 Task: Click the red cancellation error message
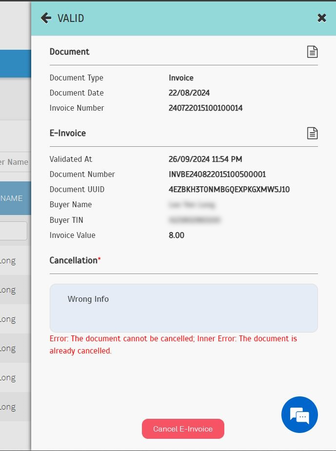tap(173, 344)
